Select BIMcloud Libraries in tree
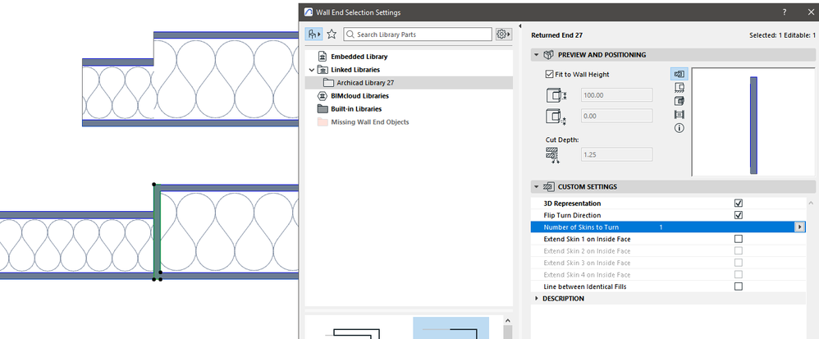Viewport: 819px width, 339px height. pos(360,96)
